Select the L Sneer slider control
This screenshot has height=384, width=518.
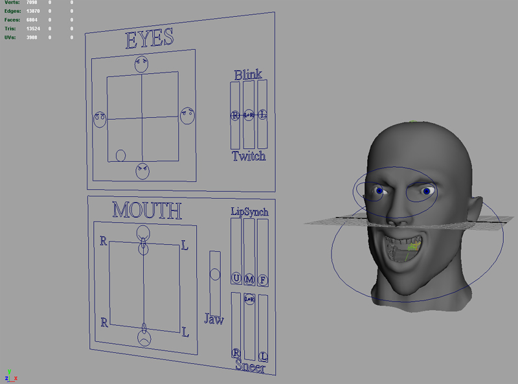[263, 355]
